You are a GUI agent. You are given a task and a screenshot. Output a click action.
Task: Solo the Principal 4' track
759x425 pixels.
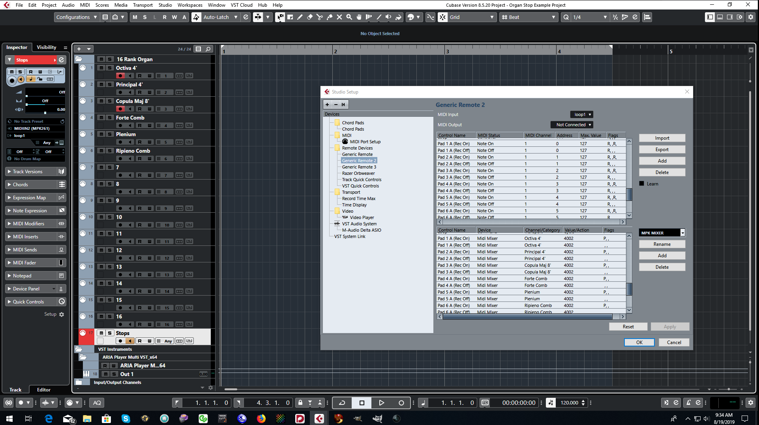click(110, 84)
